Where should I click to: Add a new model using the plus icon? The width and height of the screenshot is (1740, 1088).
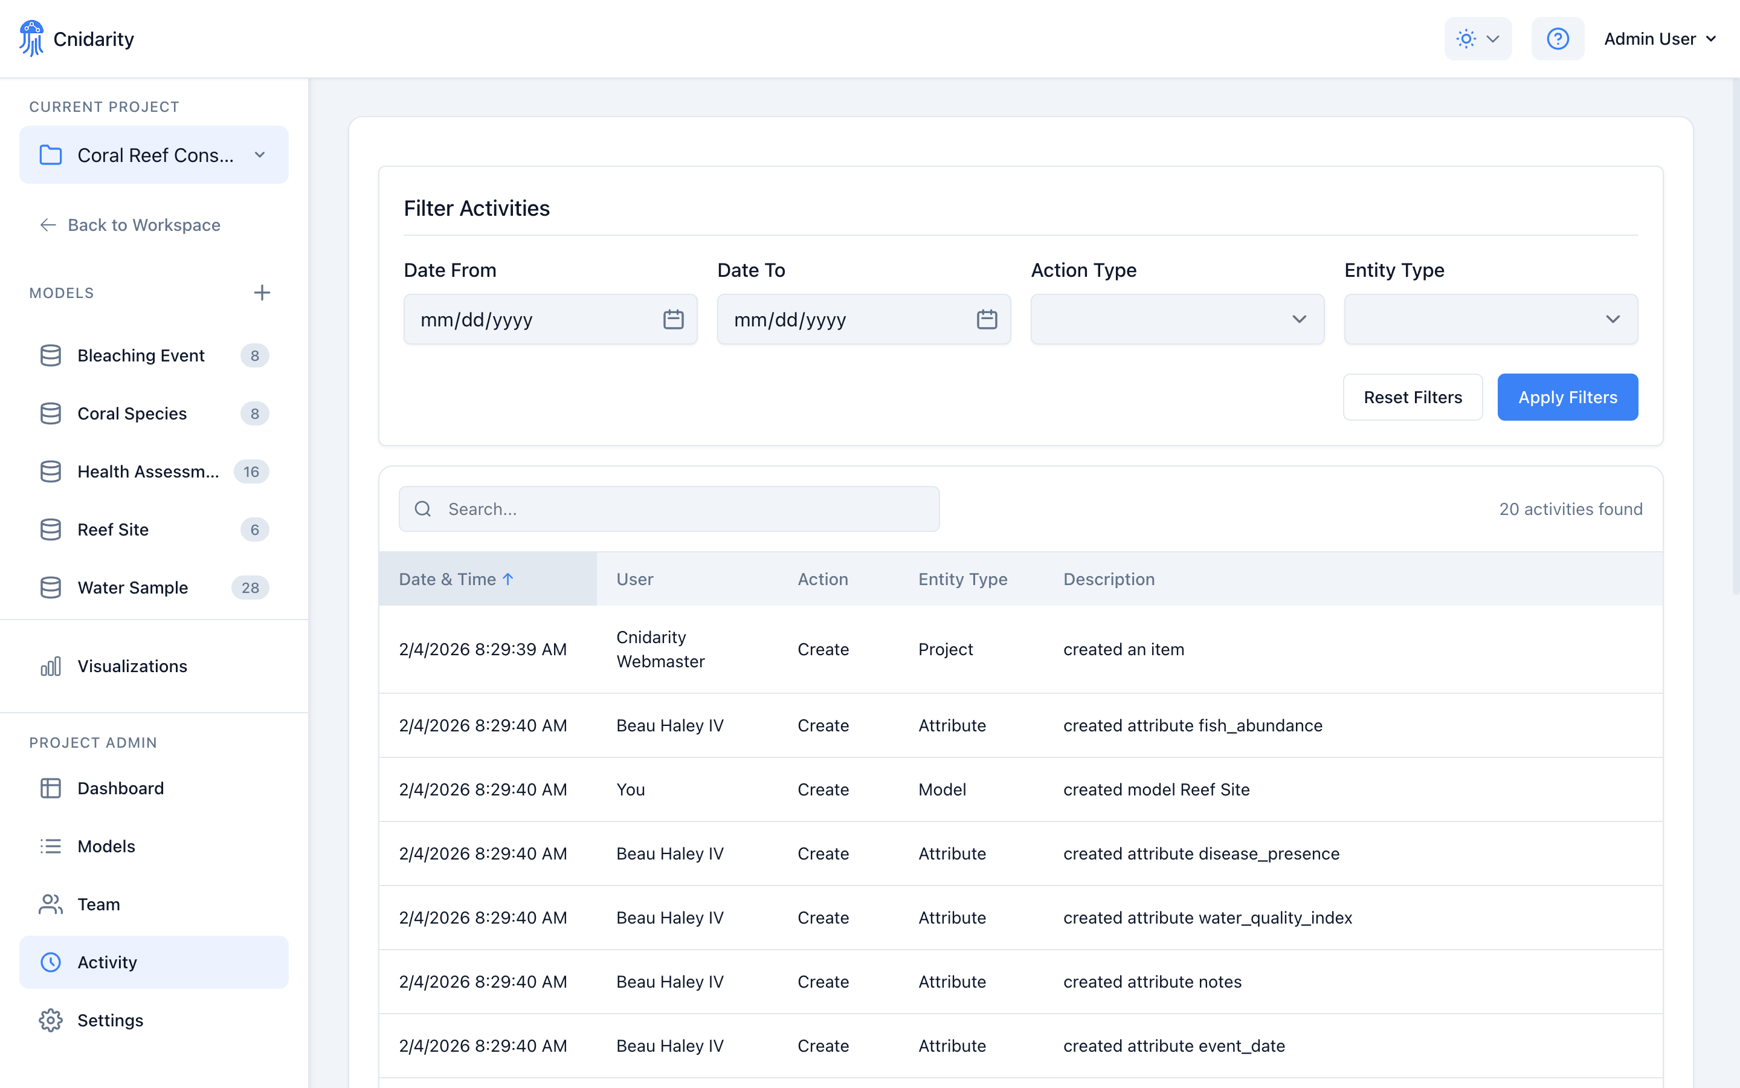click(262, 292)
